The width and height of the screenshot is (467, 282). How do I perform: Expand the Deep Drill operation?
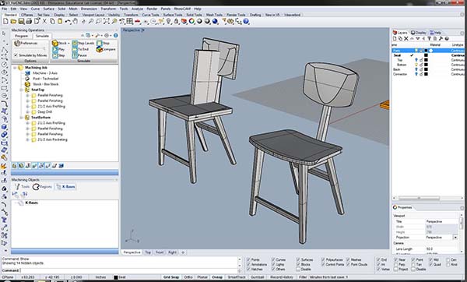[28, 111]
